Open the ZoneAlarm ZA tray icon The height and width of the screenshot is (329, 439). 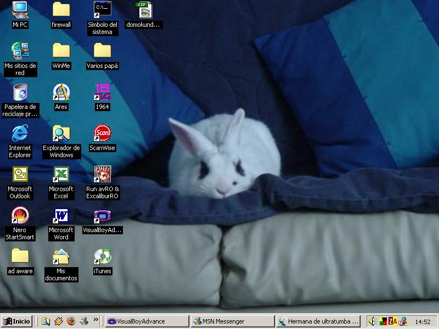(392, 321)
